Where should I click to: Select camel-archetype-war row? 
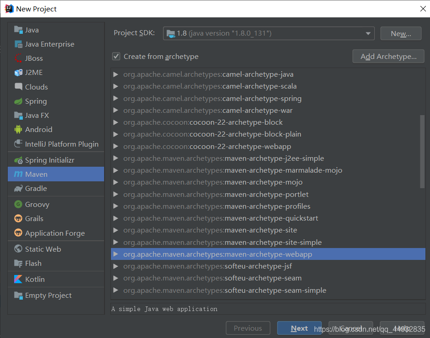click(x=268, y=110)
